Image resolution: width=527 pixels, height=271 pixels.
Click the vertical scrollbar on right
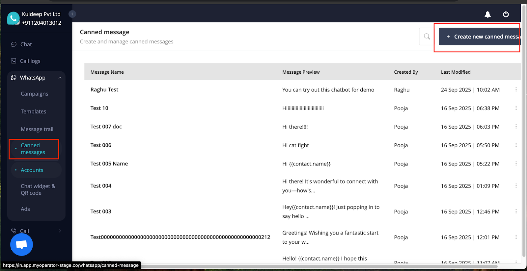click(x=524, y=132)
